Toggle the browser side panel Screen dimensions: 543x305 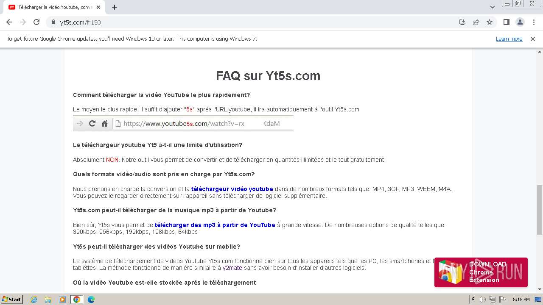506,22
